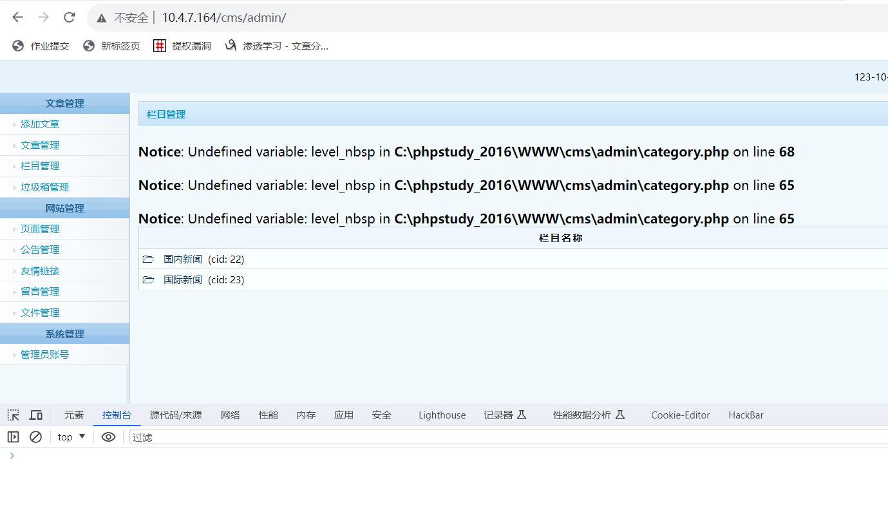The height and width of the screenshot is (508, 888).
Task: Open the 新标签页 bookmark
Action: pyautogui.click(x=111, y=46)
